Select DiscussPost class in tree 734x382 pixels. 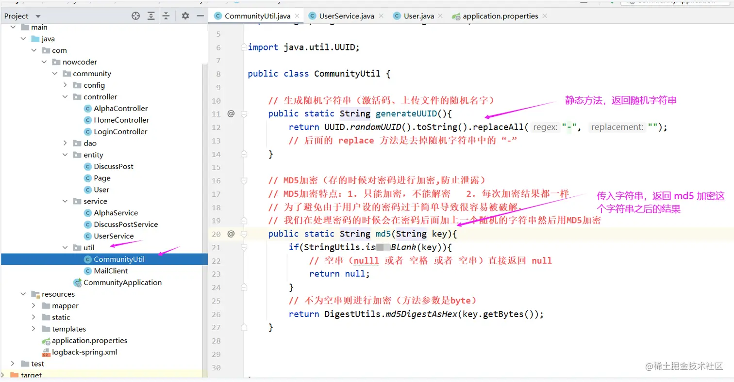click(109, 166)
